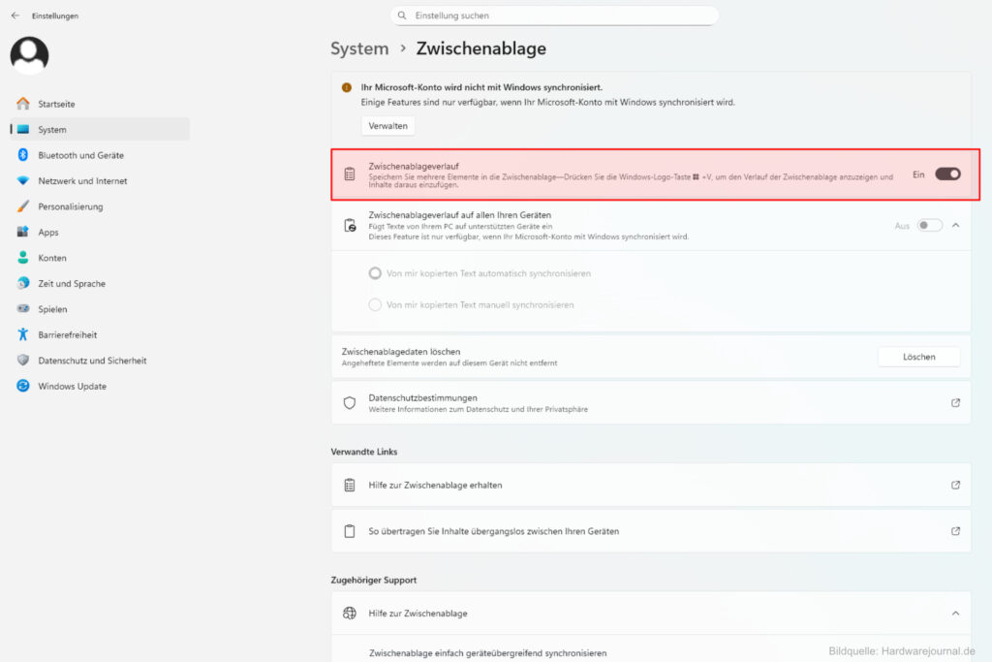Viewport: 992px width, 662px height.
Task: Disable the Zwischenablageverlauf toggle
Action: tap(946, 173)
